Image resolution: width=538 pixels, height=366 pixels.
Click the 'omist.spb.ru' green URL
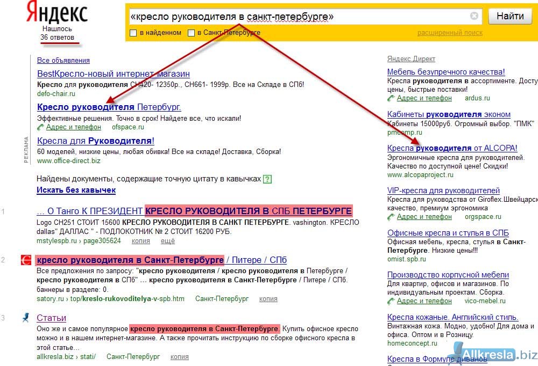tap(407, 259)
